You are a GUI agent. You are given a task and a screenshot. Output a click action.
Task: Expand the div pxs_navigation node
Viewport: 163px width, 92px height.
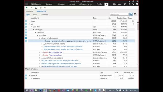(x=40, y=55)
